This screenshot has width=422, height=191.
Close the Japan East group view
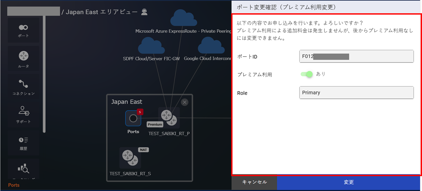[185, 102]
